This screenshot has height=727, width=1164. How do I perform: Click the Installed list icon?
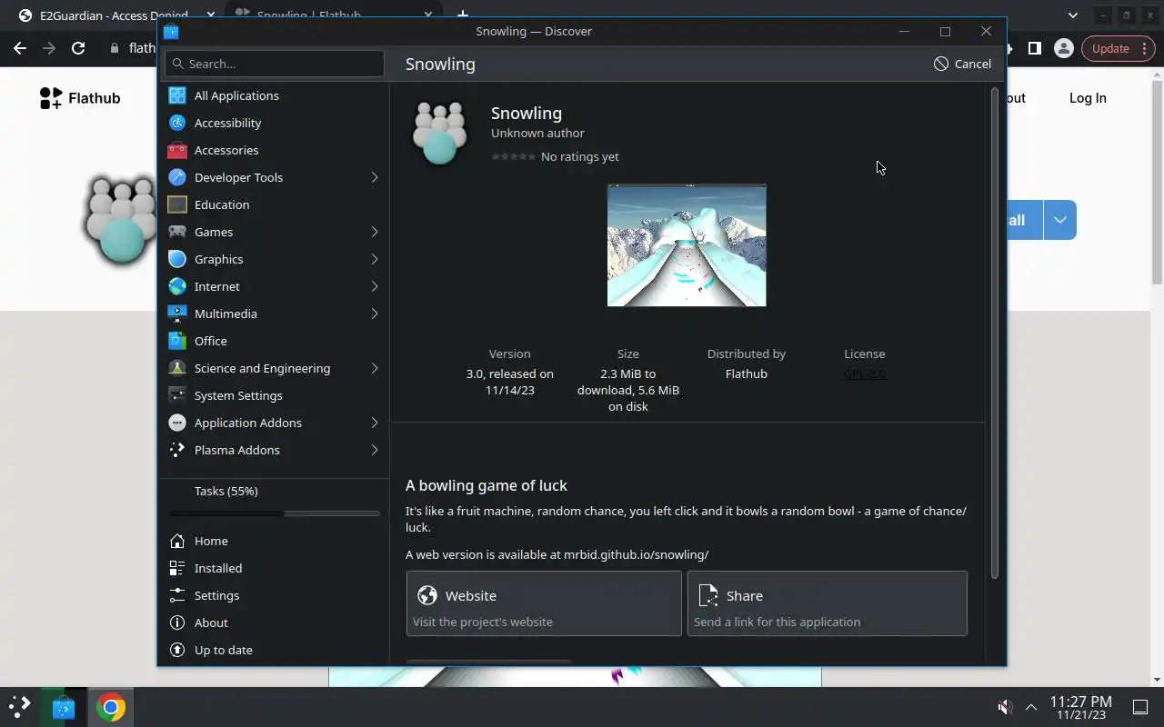(x=177, y=568)
